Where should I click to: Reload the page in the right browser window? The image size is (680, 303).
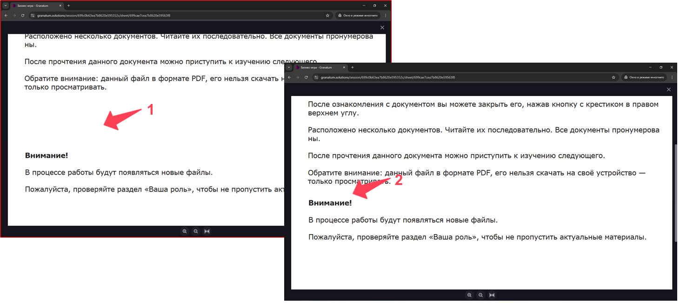tap(306, 77)
